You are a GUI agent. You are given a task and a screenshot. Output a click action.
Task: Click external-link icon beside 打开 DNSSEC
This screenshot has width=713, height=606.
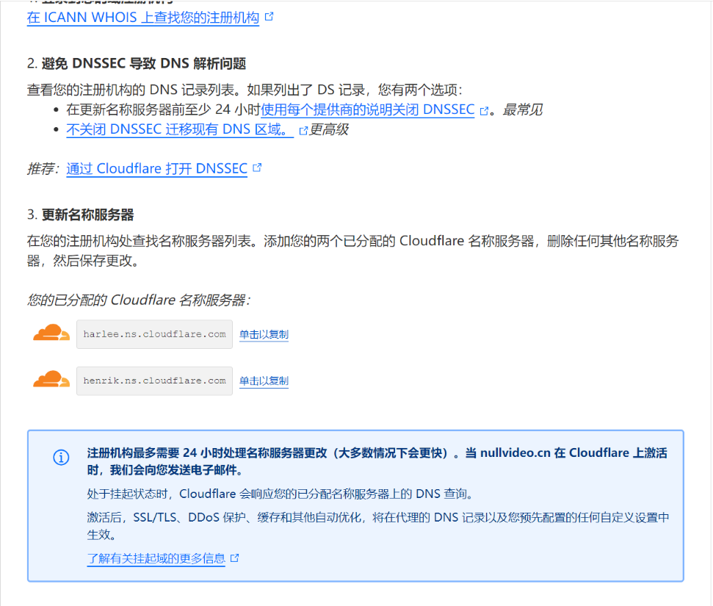[x=257, y=168]
